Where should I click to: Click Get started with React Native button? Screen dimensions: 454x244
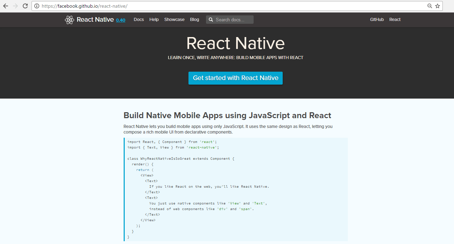tap(235, 78)
